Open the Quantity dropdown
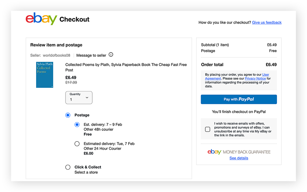Image resolution: width=307 pixels, height=192 pixels. [x=79, y=97]
